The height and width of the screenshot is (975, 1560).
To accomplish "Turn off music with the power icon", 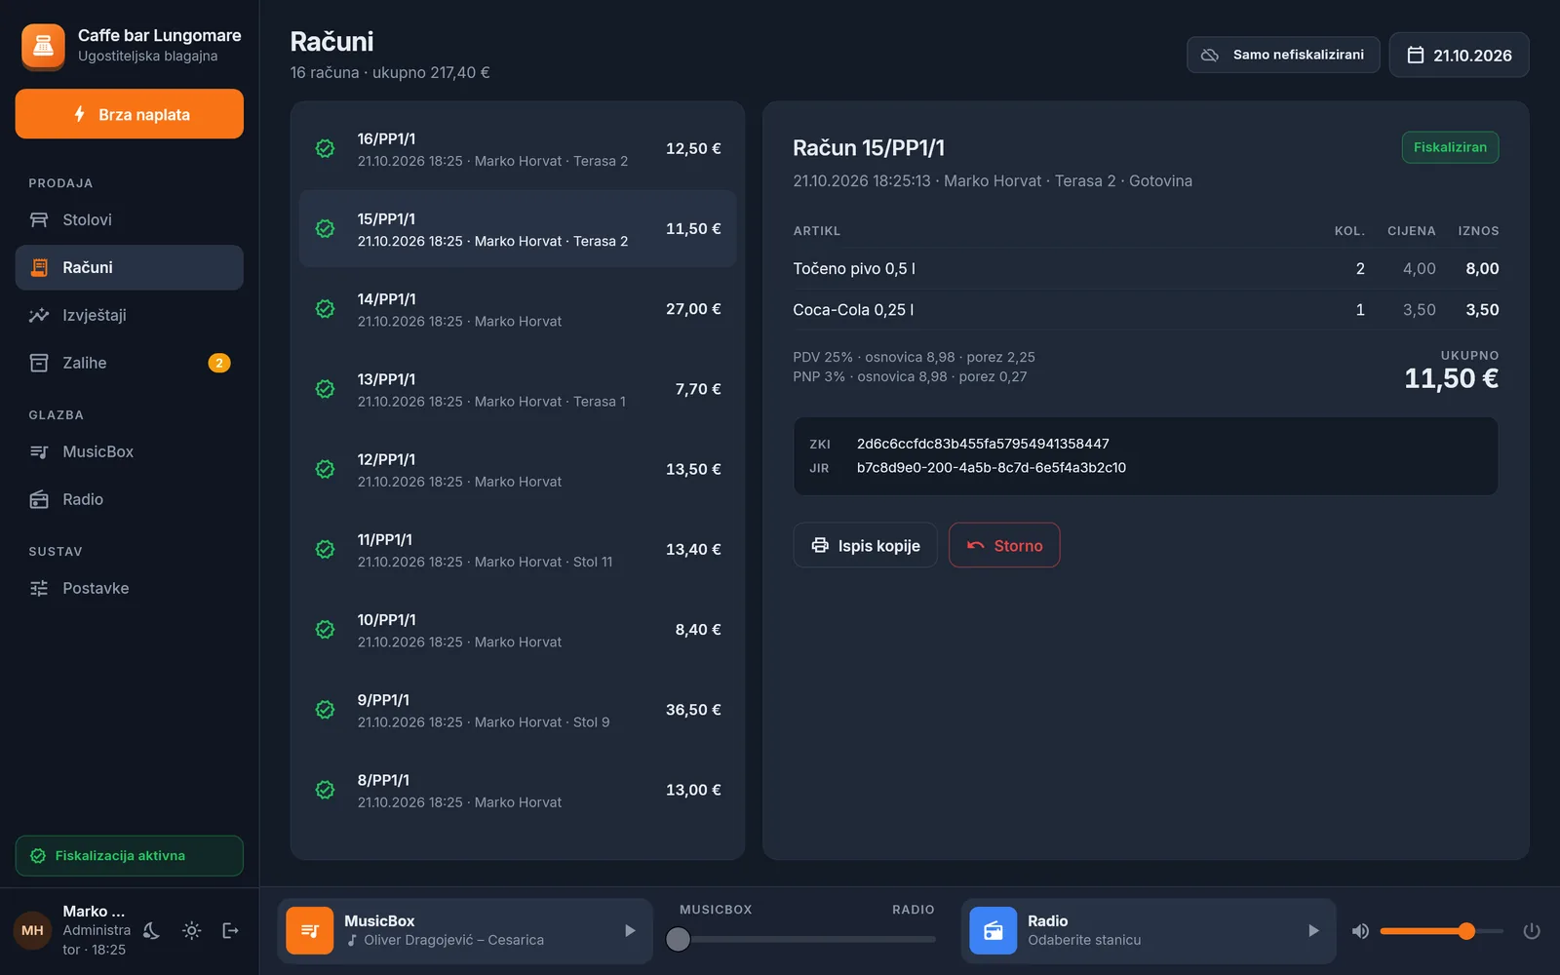I will pos(1532,931).
